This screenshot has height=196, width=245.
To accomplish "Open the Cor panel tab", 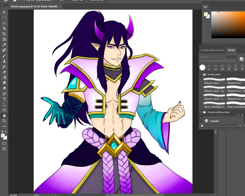I will point(205,7).
